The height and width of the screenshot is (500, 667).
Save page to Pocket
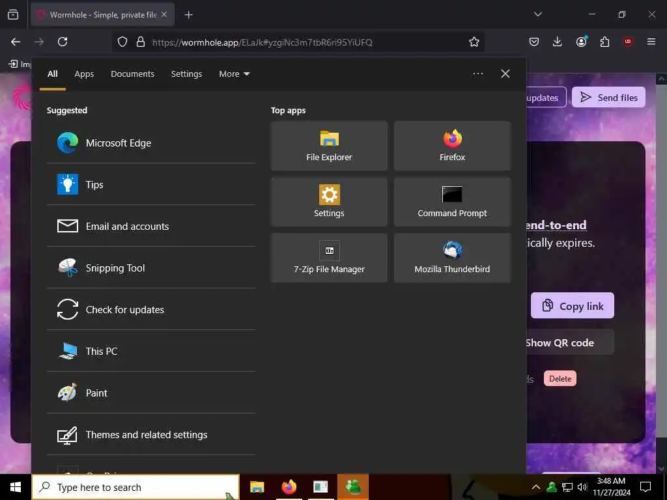(534, 42)
